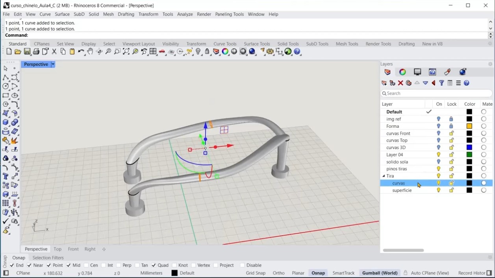Switch to the Surface Tools toolbar tab
Image resolution: width=495 pixels, height=278 pixels.
(x=257, y=44)
